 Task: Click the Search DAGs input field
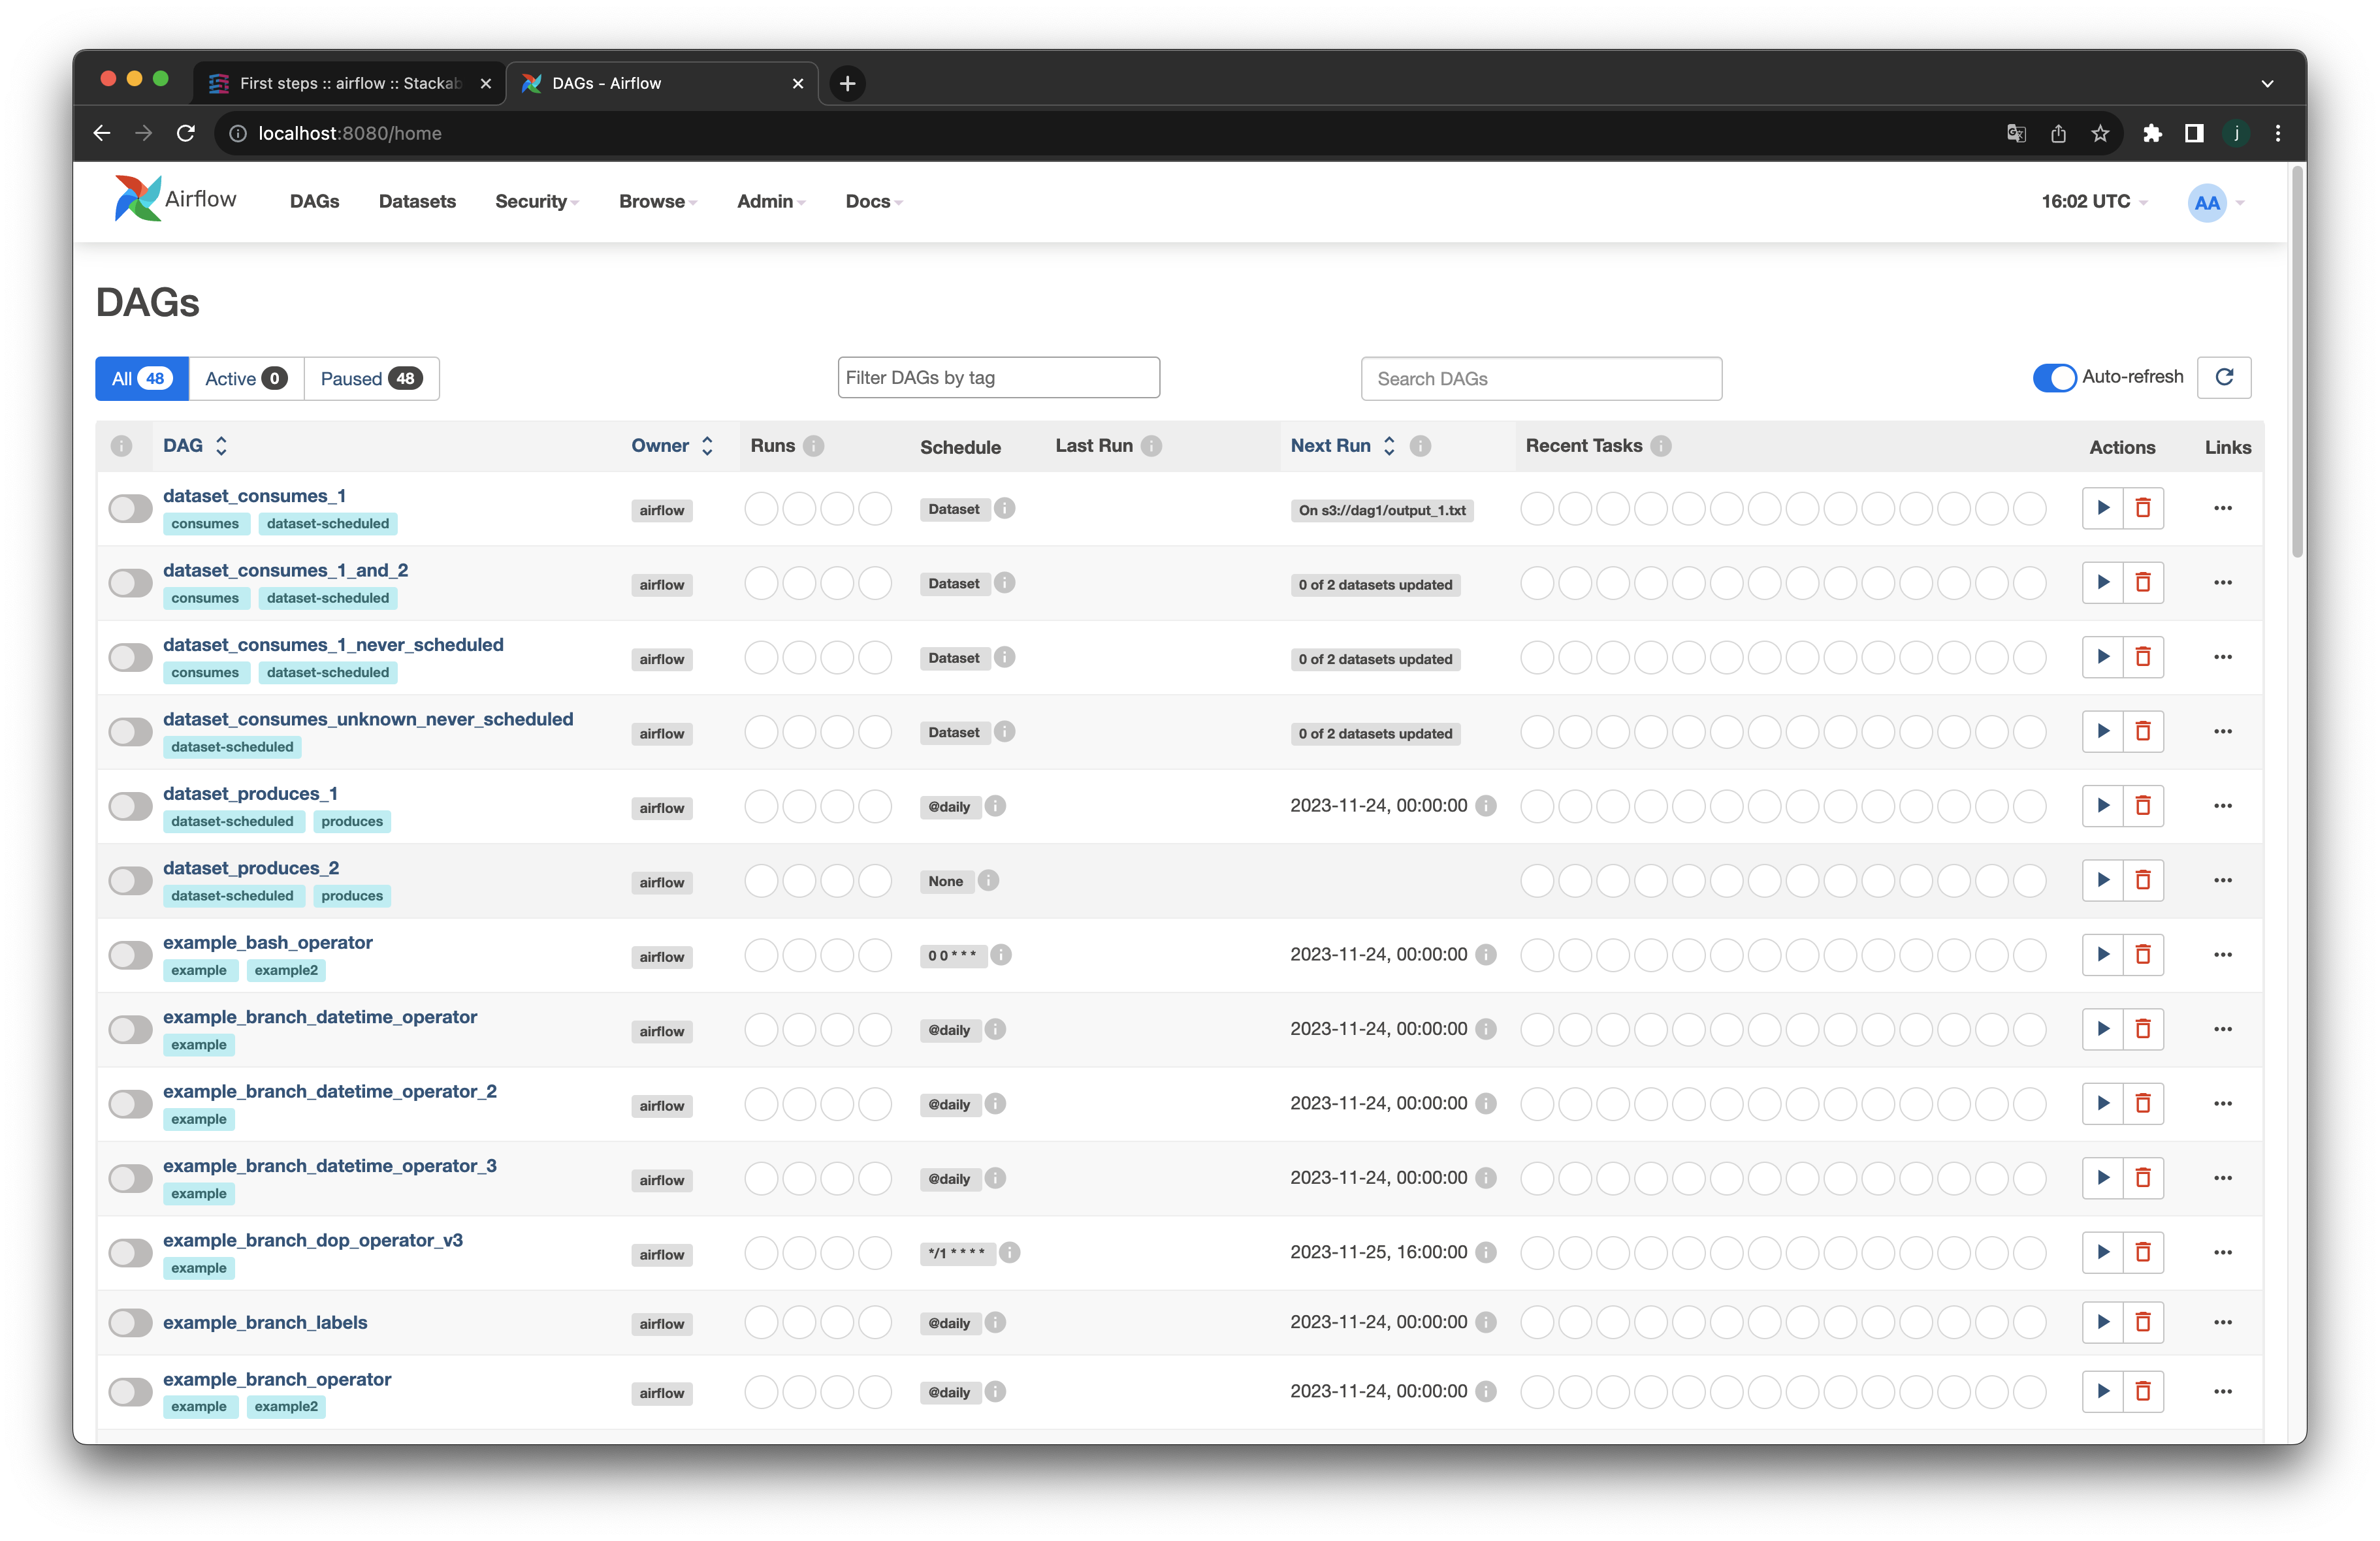pyautogui.click(x=1540, y=379)
